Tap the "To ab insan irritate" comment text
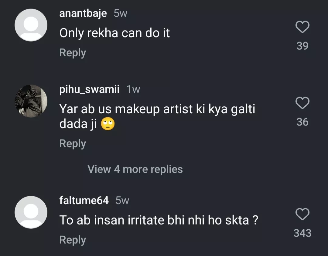Screen dimensions: 328x256 pos(159,220)
